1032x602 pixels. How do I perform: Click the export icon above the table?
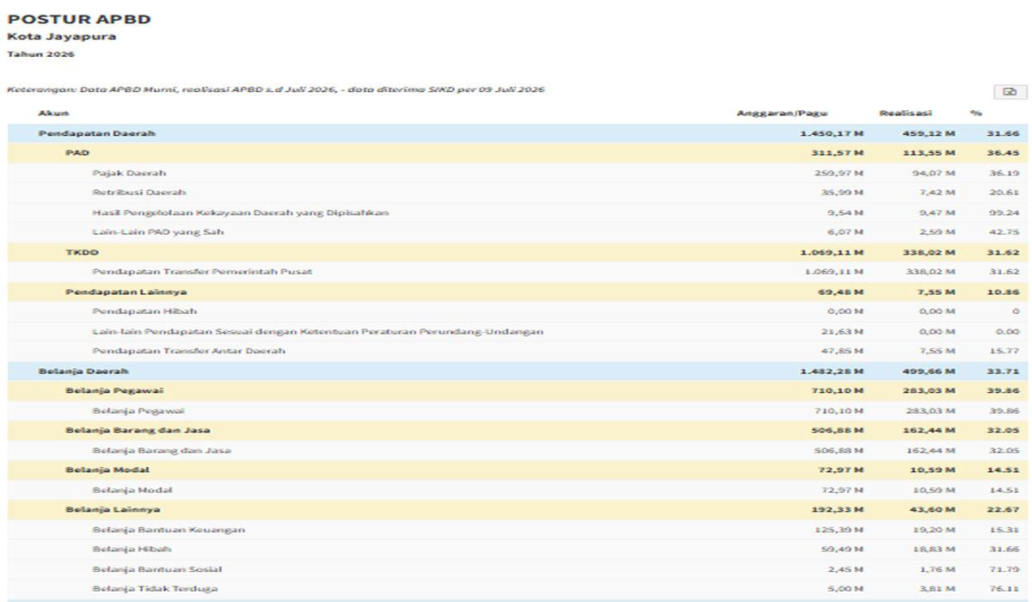pyautogui.click(x=1010, y=92)
